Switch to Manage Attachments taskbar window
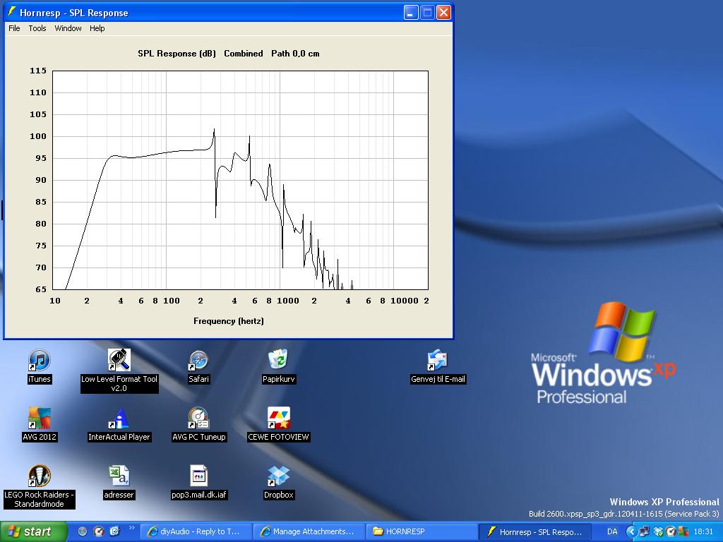723x542 pixels. [x=309, y=532]
